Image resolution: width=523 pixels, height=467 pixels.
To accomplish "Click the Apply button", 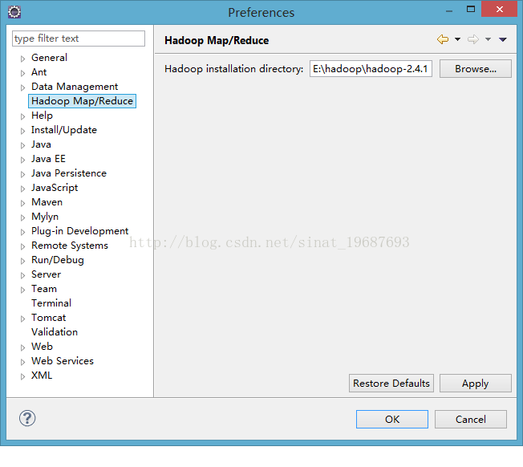I will pos(476,384).
